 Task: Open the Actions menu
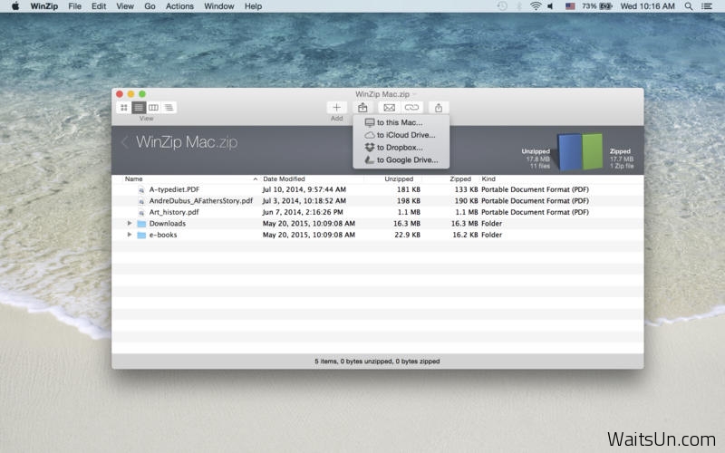179,6
